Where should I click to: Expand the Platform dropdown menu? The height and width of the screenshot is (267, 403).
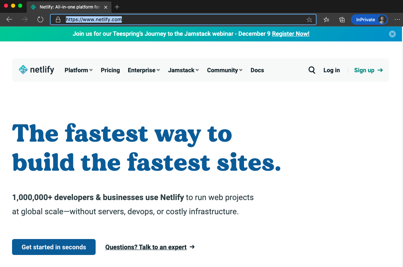click(x=79, y=70)
